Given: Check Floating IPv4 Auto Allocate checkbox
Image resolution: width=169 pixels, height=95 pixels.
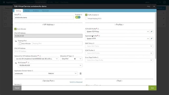Looking at the screenshot, I should click(20, 44).
